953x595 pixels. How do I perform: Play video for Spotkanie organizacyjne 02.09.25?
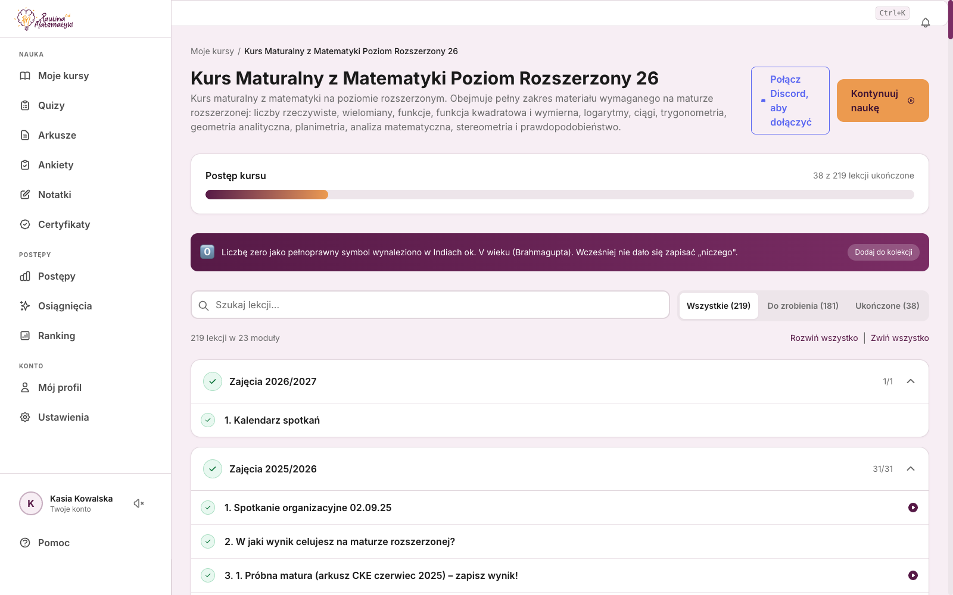[913, 508]
